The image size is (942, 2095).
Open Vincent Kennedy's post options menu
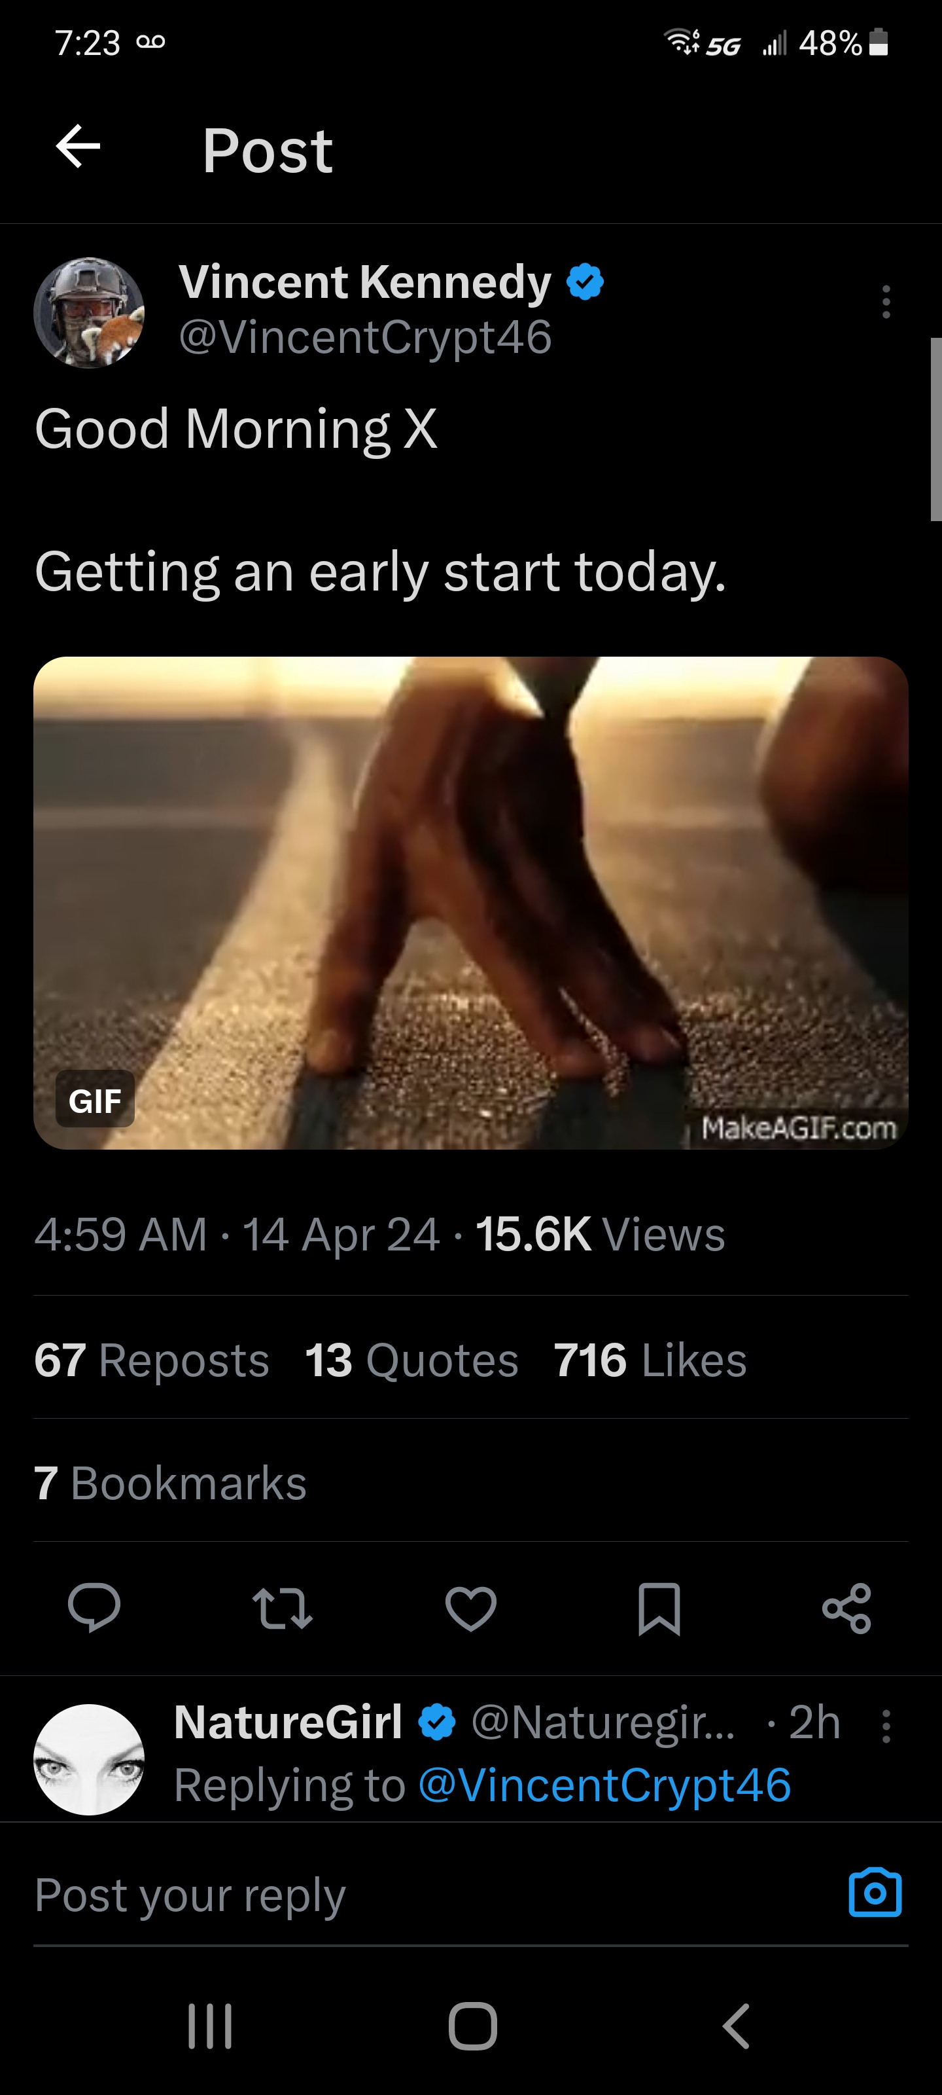(x=886, y=302)
